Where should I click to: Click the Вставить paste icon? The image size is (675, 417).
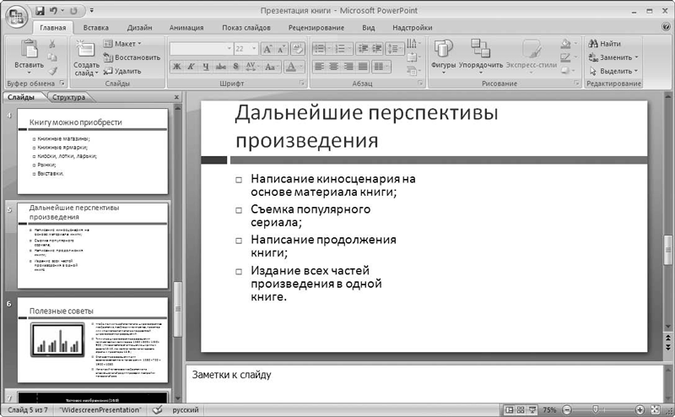[x=28, y=50]
